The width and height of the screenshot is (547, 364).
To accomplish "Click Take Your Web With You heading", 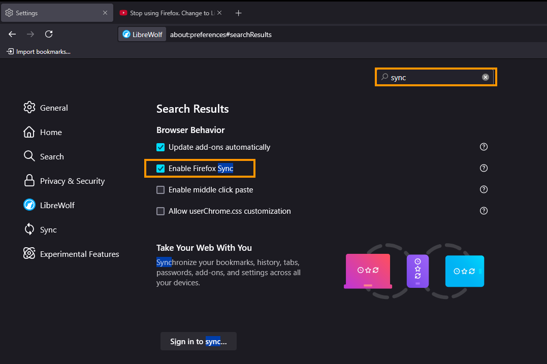I will (204, 248).
